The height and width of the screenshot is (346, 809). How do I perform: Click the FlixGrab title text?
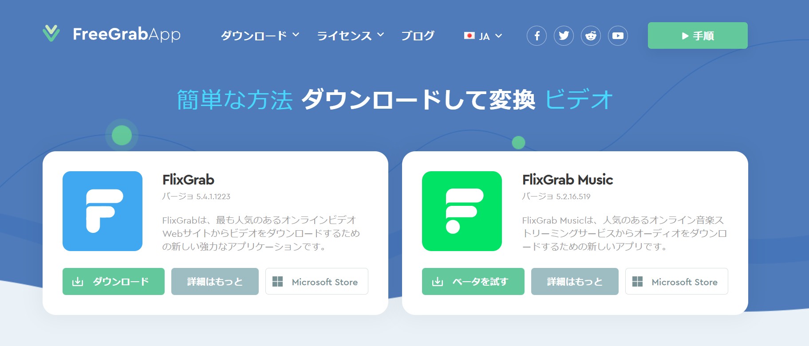pos(188,180)
